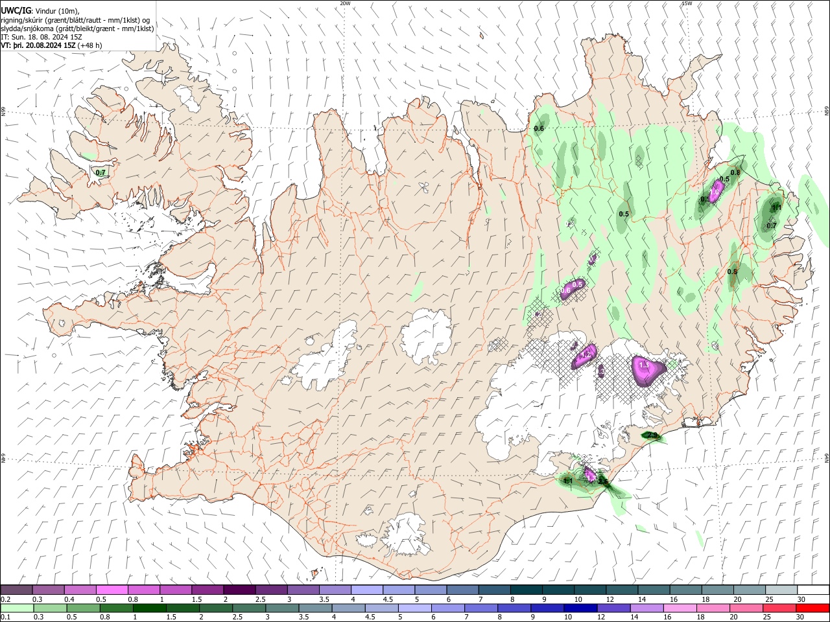Screen dimensions: 830x622
Task: Click the slydda/snjókoma legend description line
Action: tap(77, 29)
